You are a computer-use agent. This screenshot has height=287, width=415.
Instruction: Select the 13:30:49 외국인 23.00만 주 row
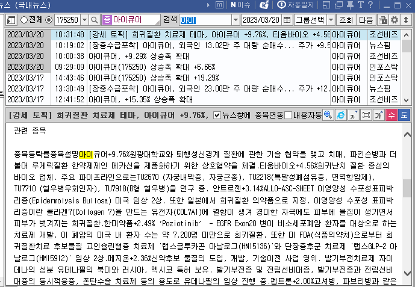tap(204, 89)
